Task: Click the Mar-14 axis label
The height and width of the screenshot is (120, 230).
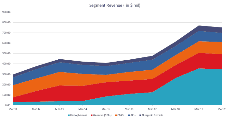Action: pos(82,109)
